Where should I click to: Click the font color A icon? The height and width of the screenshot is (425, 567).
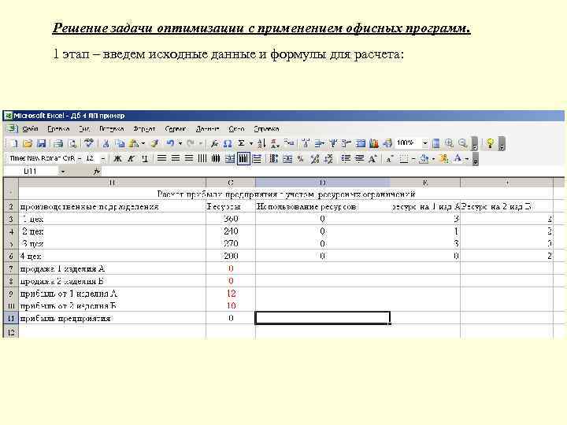pyautogui.click(x=458, y=158)
